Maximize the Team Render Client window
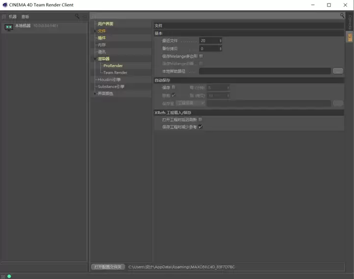Image resolution: width=354 pixels, height=279 pixels. 329,5
